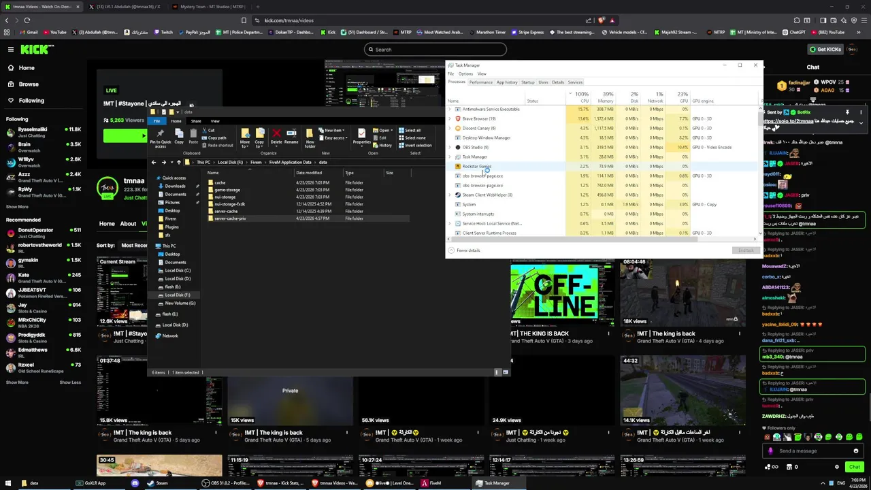Sort processes by Memory column

pyautogui.click(x=605, y=97)
